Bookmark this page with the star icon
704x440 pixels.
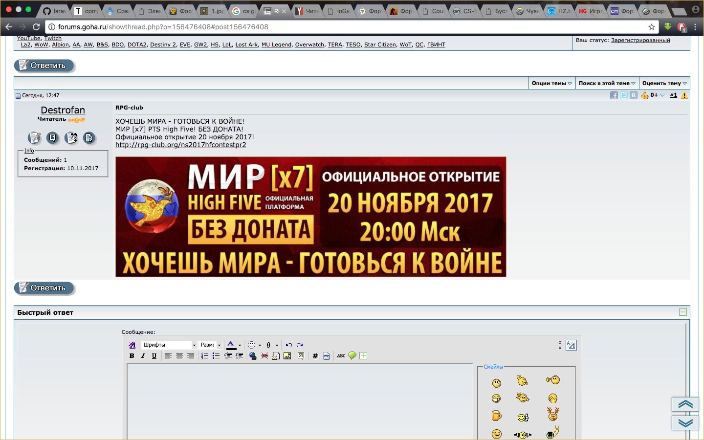coord(651,27)
